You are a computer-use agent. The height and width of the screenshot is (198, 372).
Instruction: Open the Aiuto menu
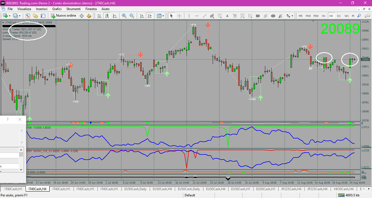[105, 9]
